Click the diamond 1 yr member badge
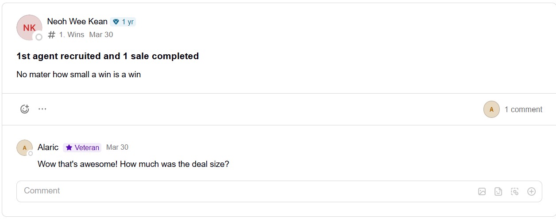The height and width of the screenshot is (219, 556). [123, 22]
